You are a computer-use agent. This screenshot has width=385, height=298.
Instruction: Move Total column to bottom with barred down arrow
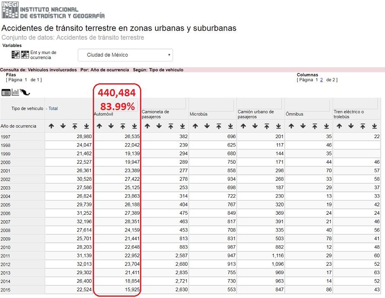(x=87, y=126)
